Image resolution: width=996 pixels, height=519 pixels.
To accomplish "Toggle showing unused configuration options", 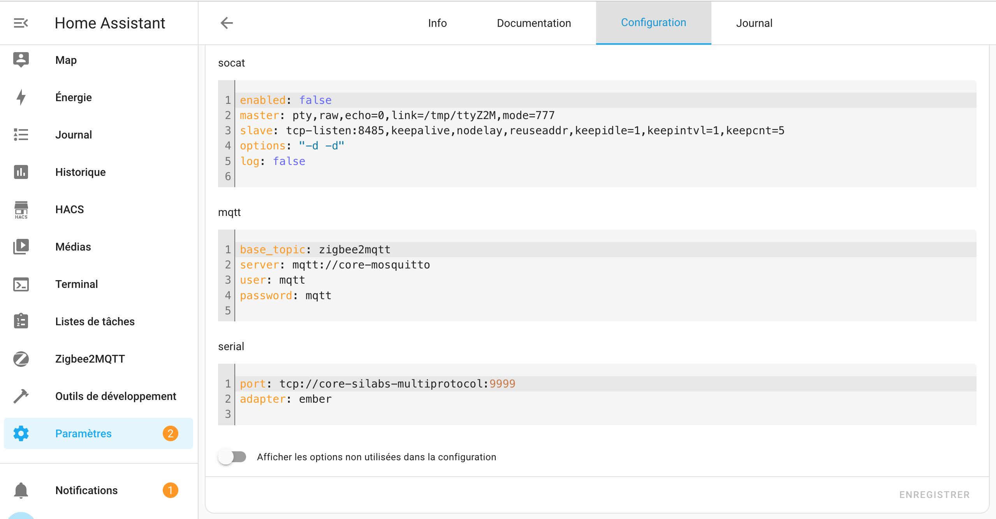I will [x=232, y=457].
